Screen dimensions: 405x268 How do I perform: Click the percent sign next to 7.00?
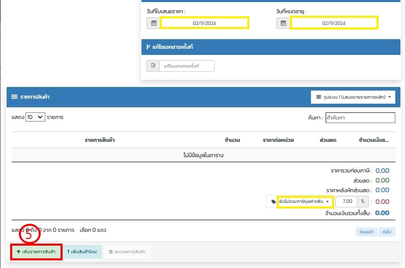pyautogui.click(x=363, y=201)
